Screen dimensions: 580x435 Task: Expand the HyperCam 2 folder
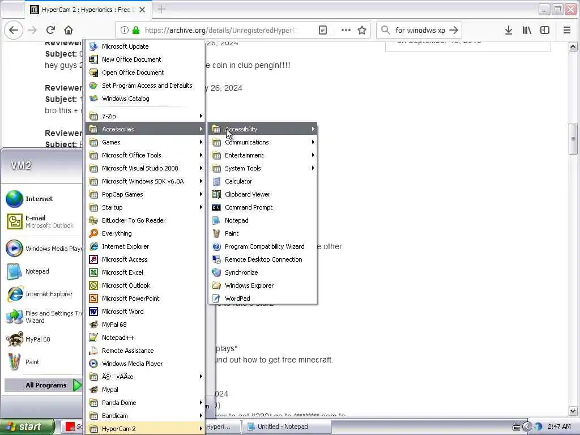click(146, 429)
